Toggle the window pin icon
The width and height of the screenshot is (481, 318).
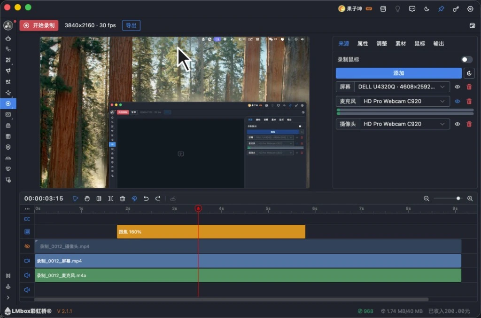click(441, 9)
